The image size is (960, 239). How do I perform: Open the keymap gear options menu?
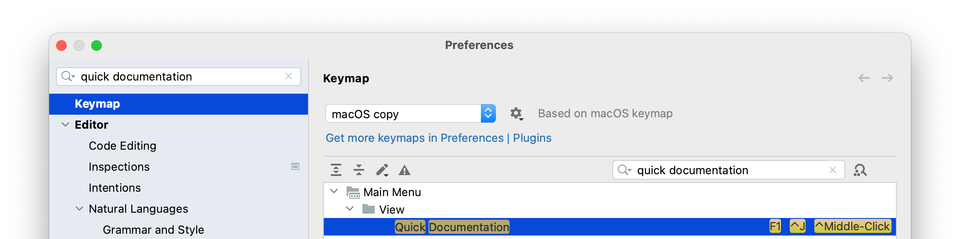tap(516, 114)
